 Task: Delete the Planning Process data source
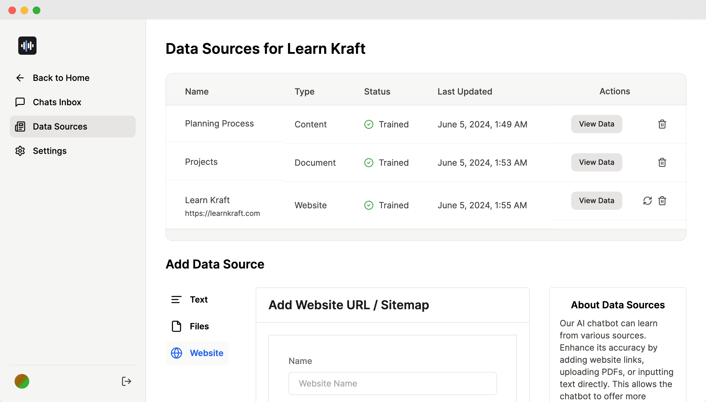pyautogui.click(x=662, y=124)
